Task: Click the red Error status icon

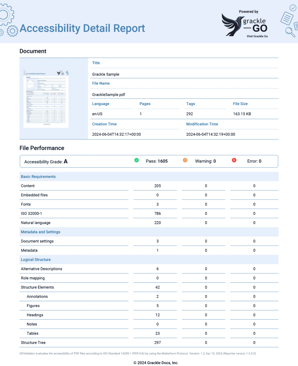Action: [234, 160]
